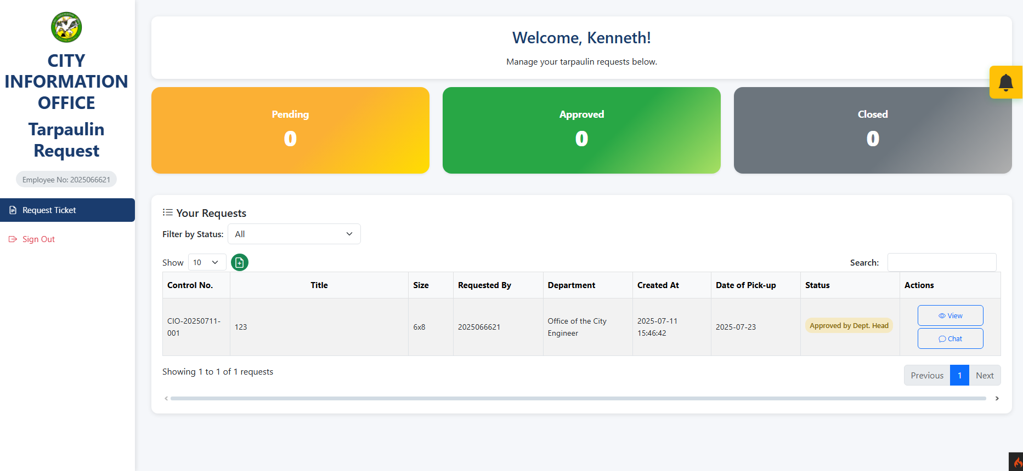Sort by Control No. column header
The width and height of the screenshot is (1023, 471).
coord(196,285)
